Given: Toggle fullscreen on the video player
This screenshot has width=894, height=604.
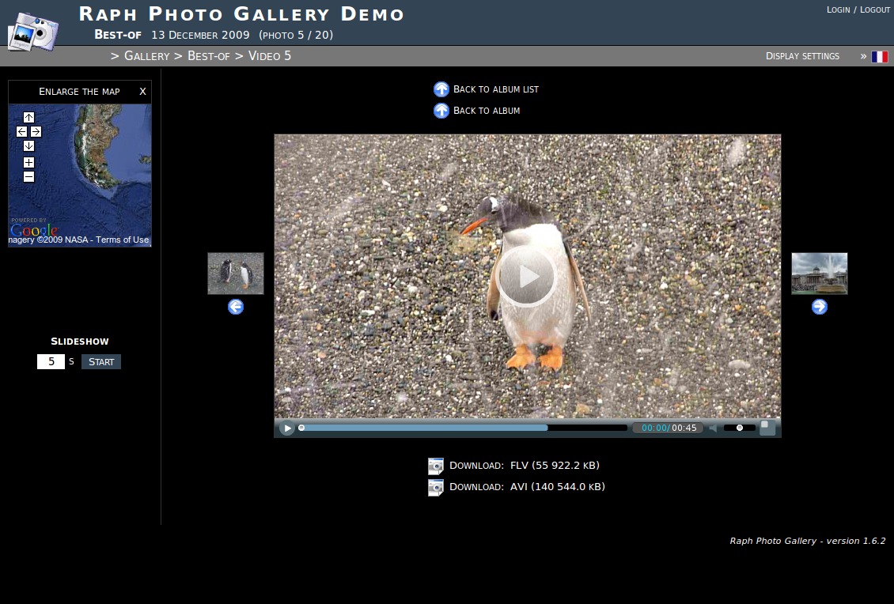Looking at the screenshot, I should 767,428.
